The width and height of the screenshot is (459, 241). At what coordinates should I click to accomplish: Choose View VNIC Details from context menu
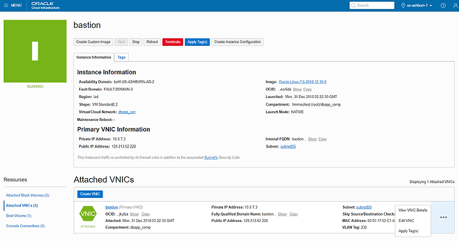(x=412, y=210)
